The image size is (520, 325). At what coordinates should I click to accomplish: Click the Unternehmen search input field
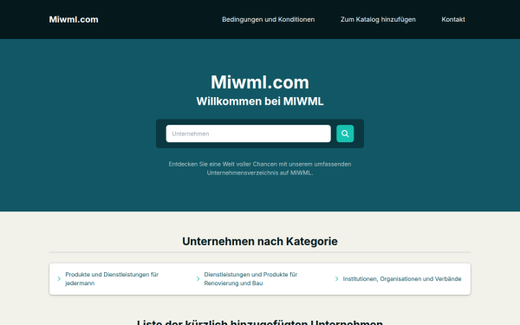249,133
